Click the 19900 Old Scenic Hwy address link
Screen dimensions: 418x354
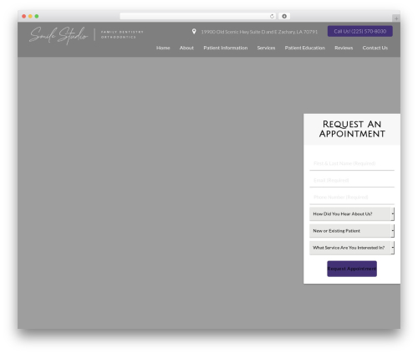point(259,32)
